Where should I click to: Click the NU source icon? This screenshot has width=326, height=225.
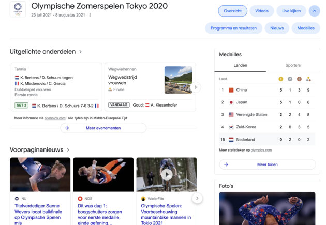coord(17,199)
